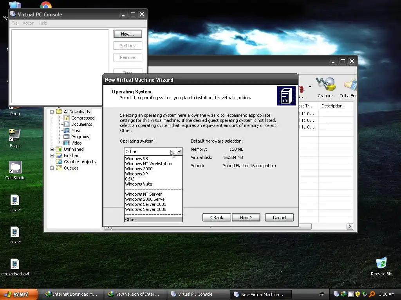401x300 pixels.
Task: Switch to Virtual PC Console taskbar button
Action: point(197,295)
